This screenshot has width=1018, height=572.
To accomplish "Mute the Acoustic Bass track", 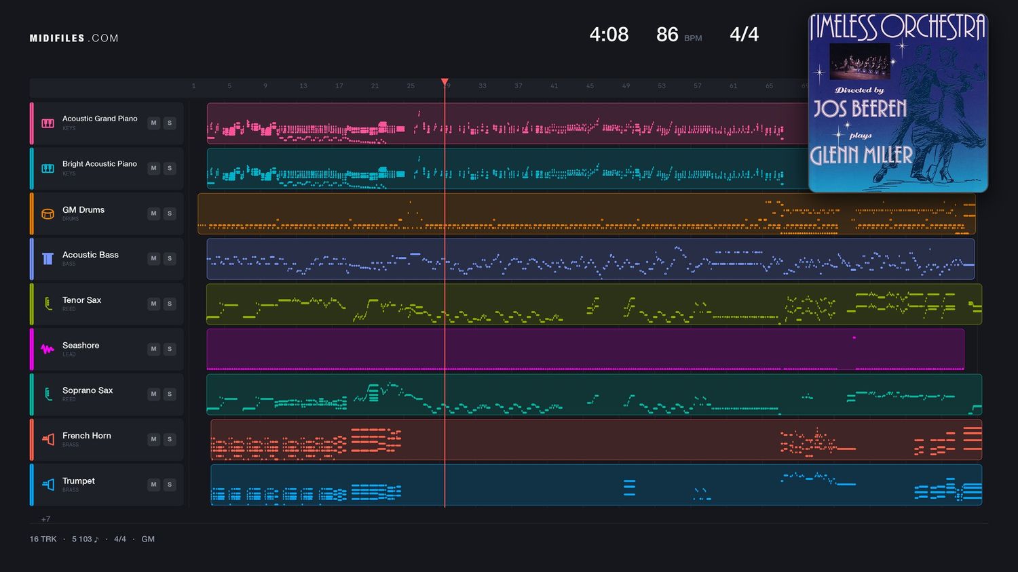I will click(x=153, y=258).
